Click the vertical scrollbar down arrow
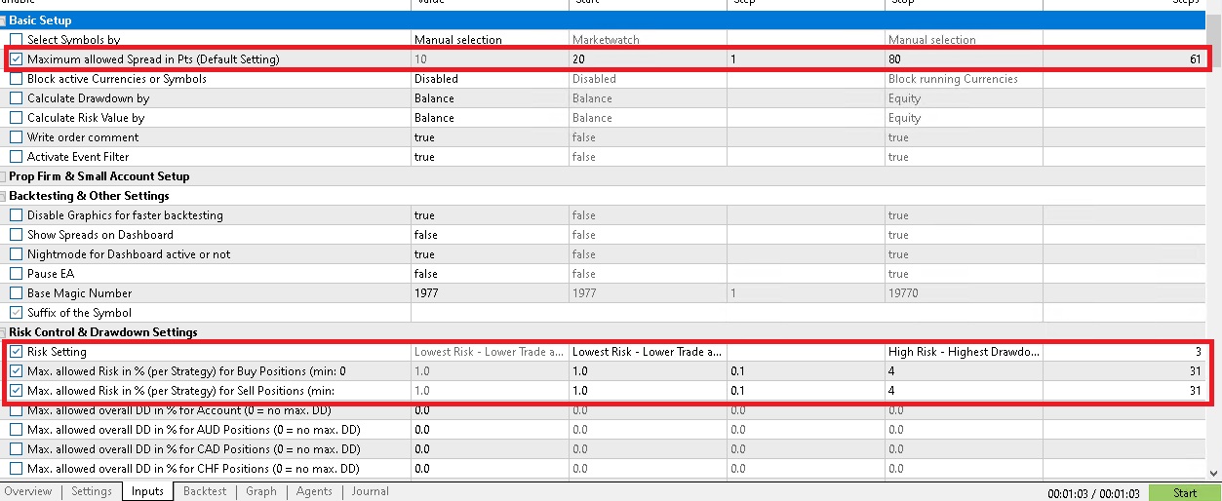Viewport: 1222px width, 501px height. tap(1214, 474)
